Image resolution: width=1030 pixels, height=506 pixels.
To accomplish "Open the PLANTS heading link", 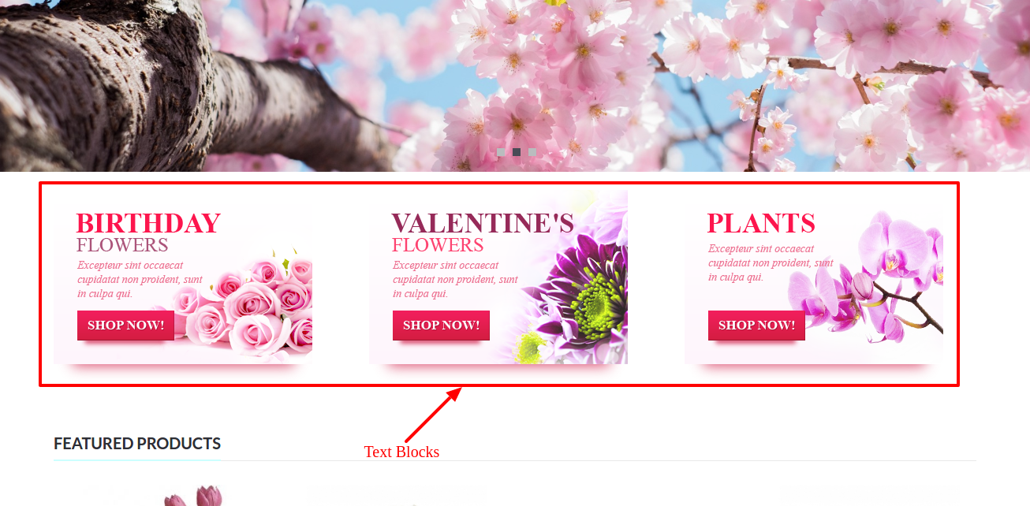I will click(x=761, y=223).
